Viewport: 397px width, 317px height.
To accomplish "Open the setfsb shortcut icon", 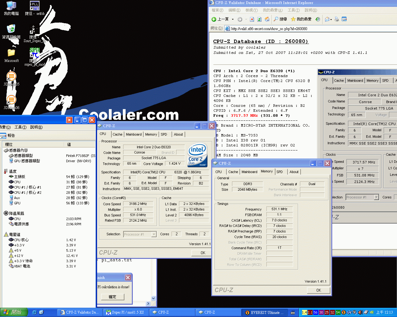I will tap(35, 6).
